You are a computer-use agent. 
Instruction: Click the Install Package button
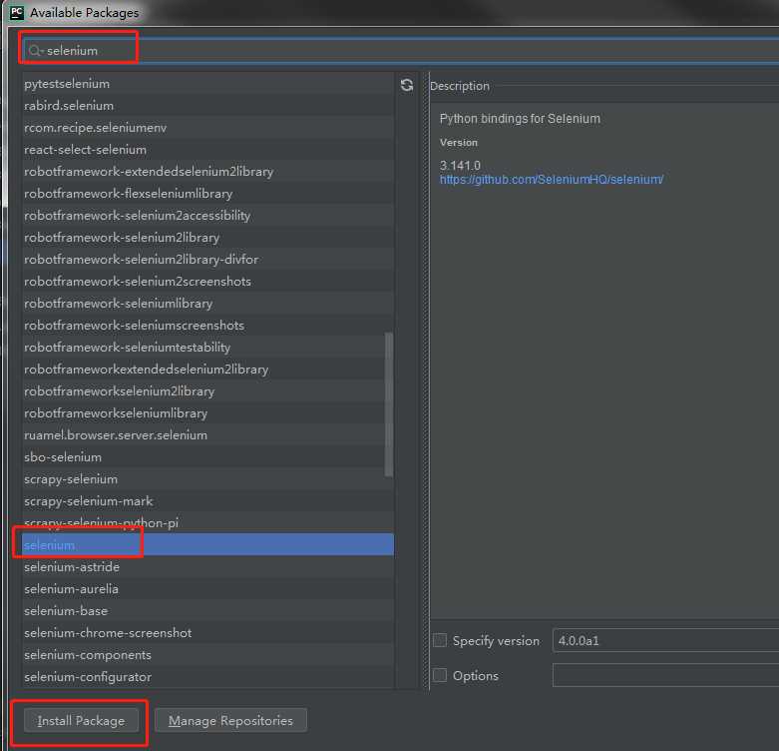pos(81,721)
